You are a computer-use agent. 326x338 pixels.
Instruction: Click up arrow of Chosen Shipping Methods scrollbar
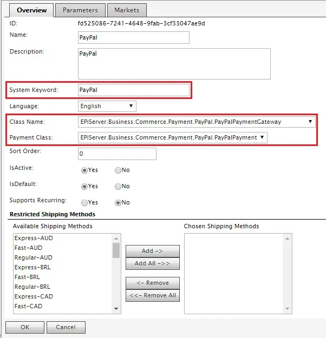point(287,238)
